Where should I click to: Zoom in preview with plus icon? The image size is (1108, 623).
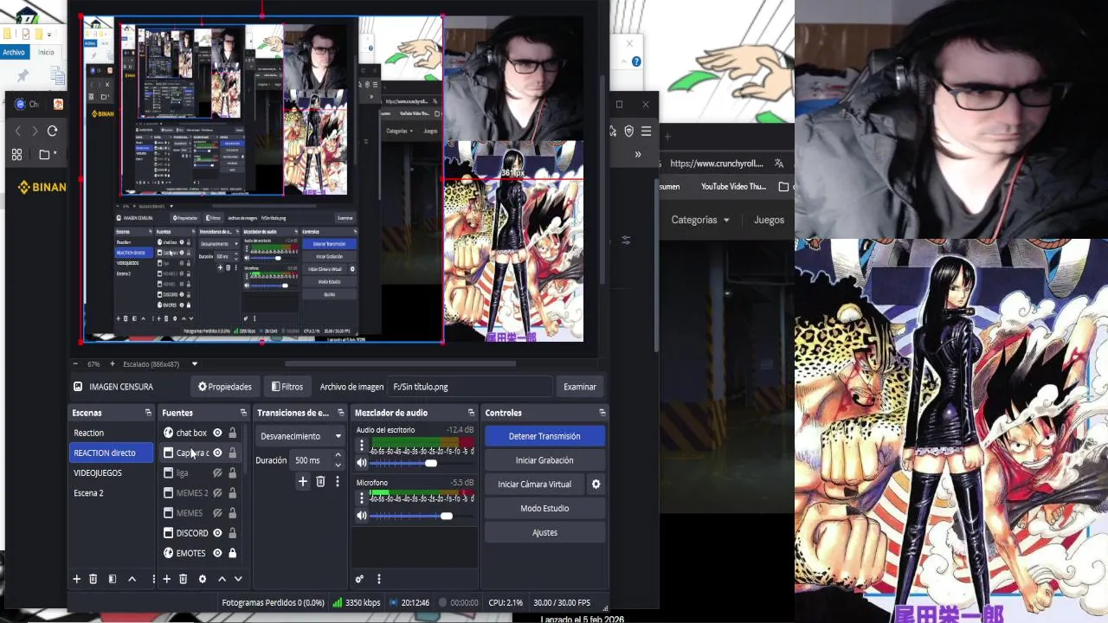coord(112,364)
